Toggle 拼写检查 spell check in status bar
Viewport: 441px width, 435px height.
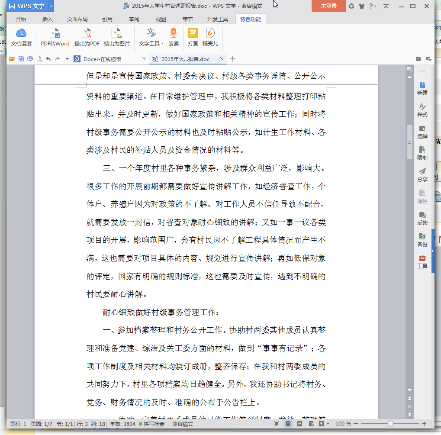click(151, 424)
